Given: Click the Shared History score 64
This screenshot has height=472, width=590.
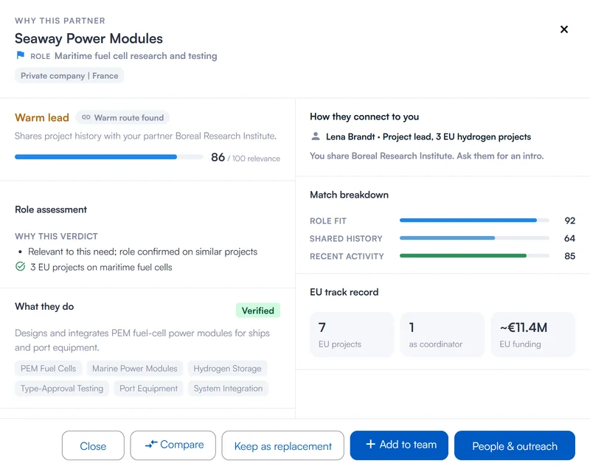Looking at the screenshot, I should [x=569, y=238].
